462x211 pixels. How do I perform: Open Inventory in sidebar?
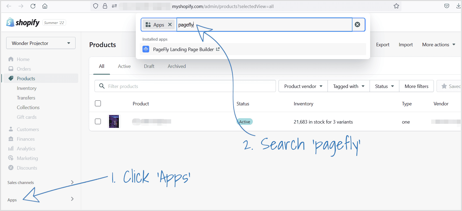click(27, 88)
